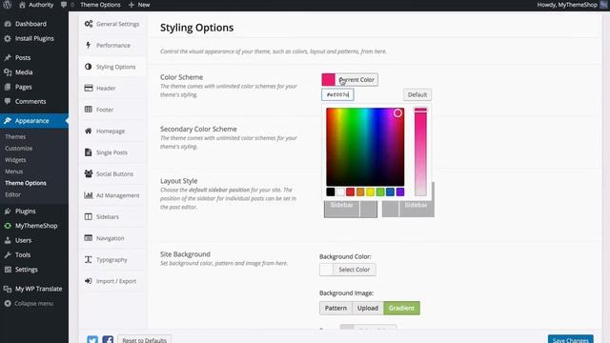Open Themes under Appearance
610x343 pixels.
15,137
